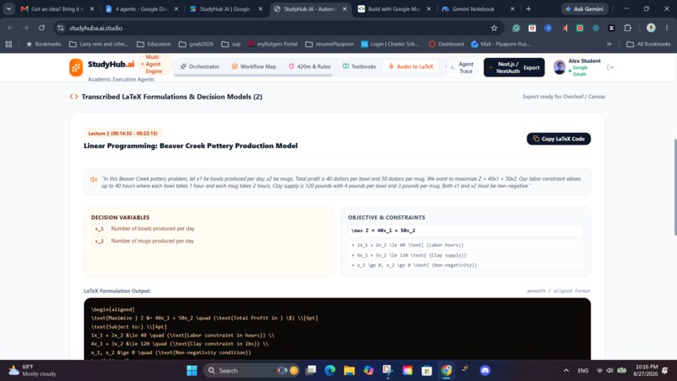Click the speaker icon beside the transcript quote
677x381 pixels.
[93, 179]
